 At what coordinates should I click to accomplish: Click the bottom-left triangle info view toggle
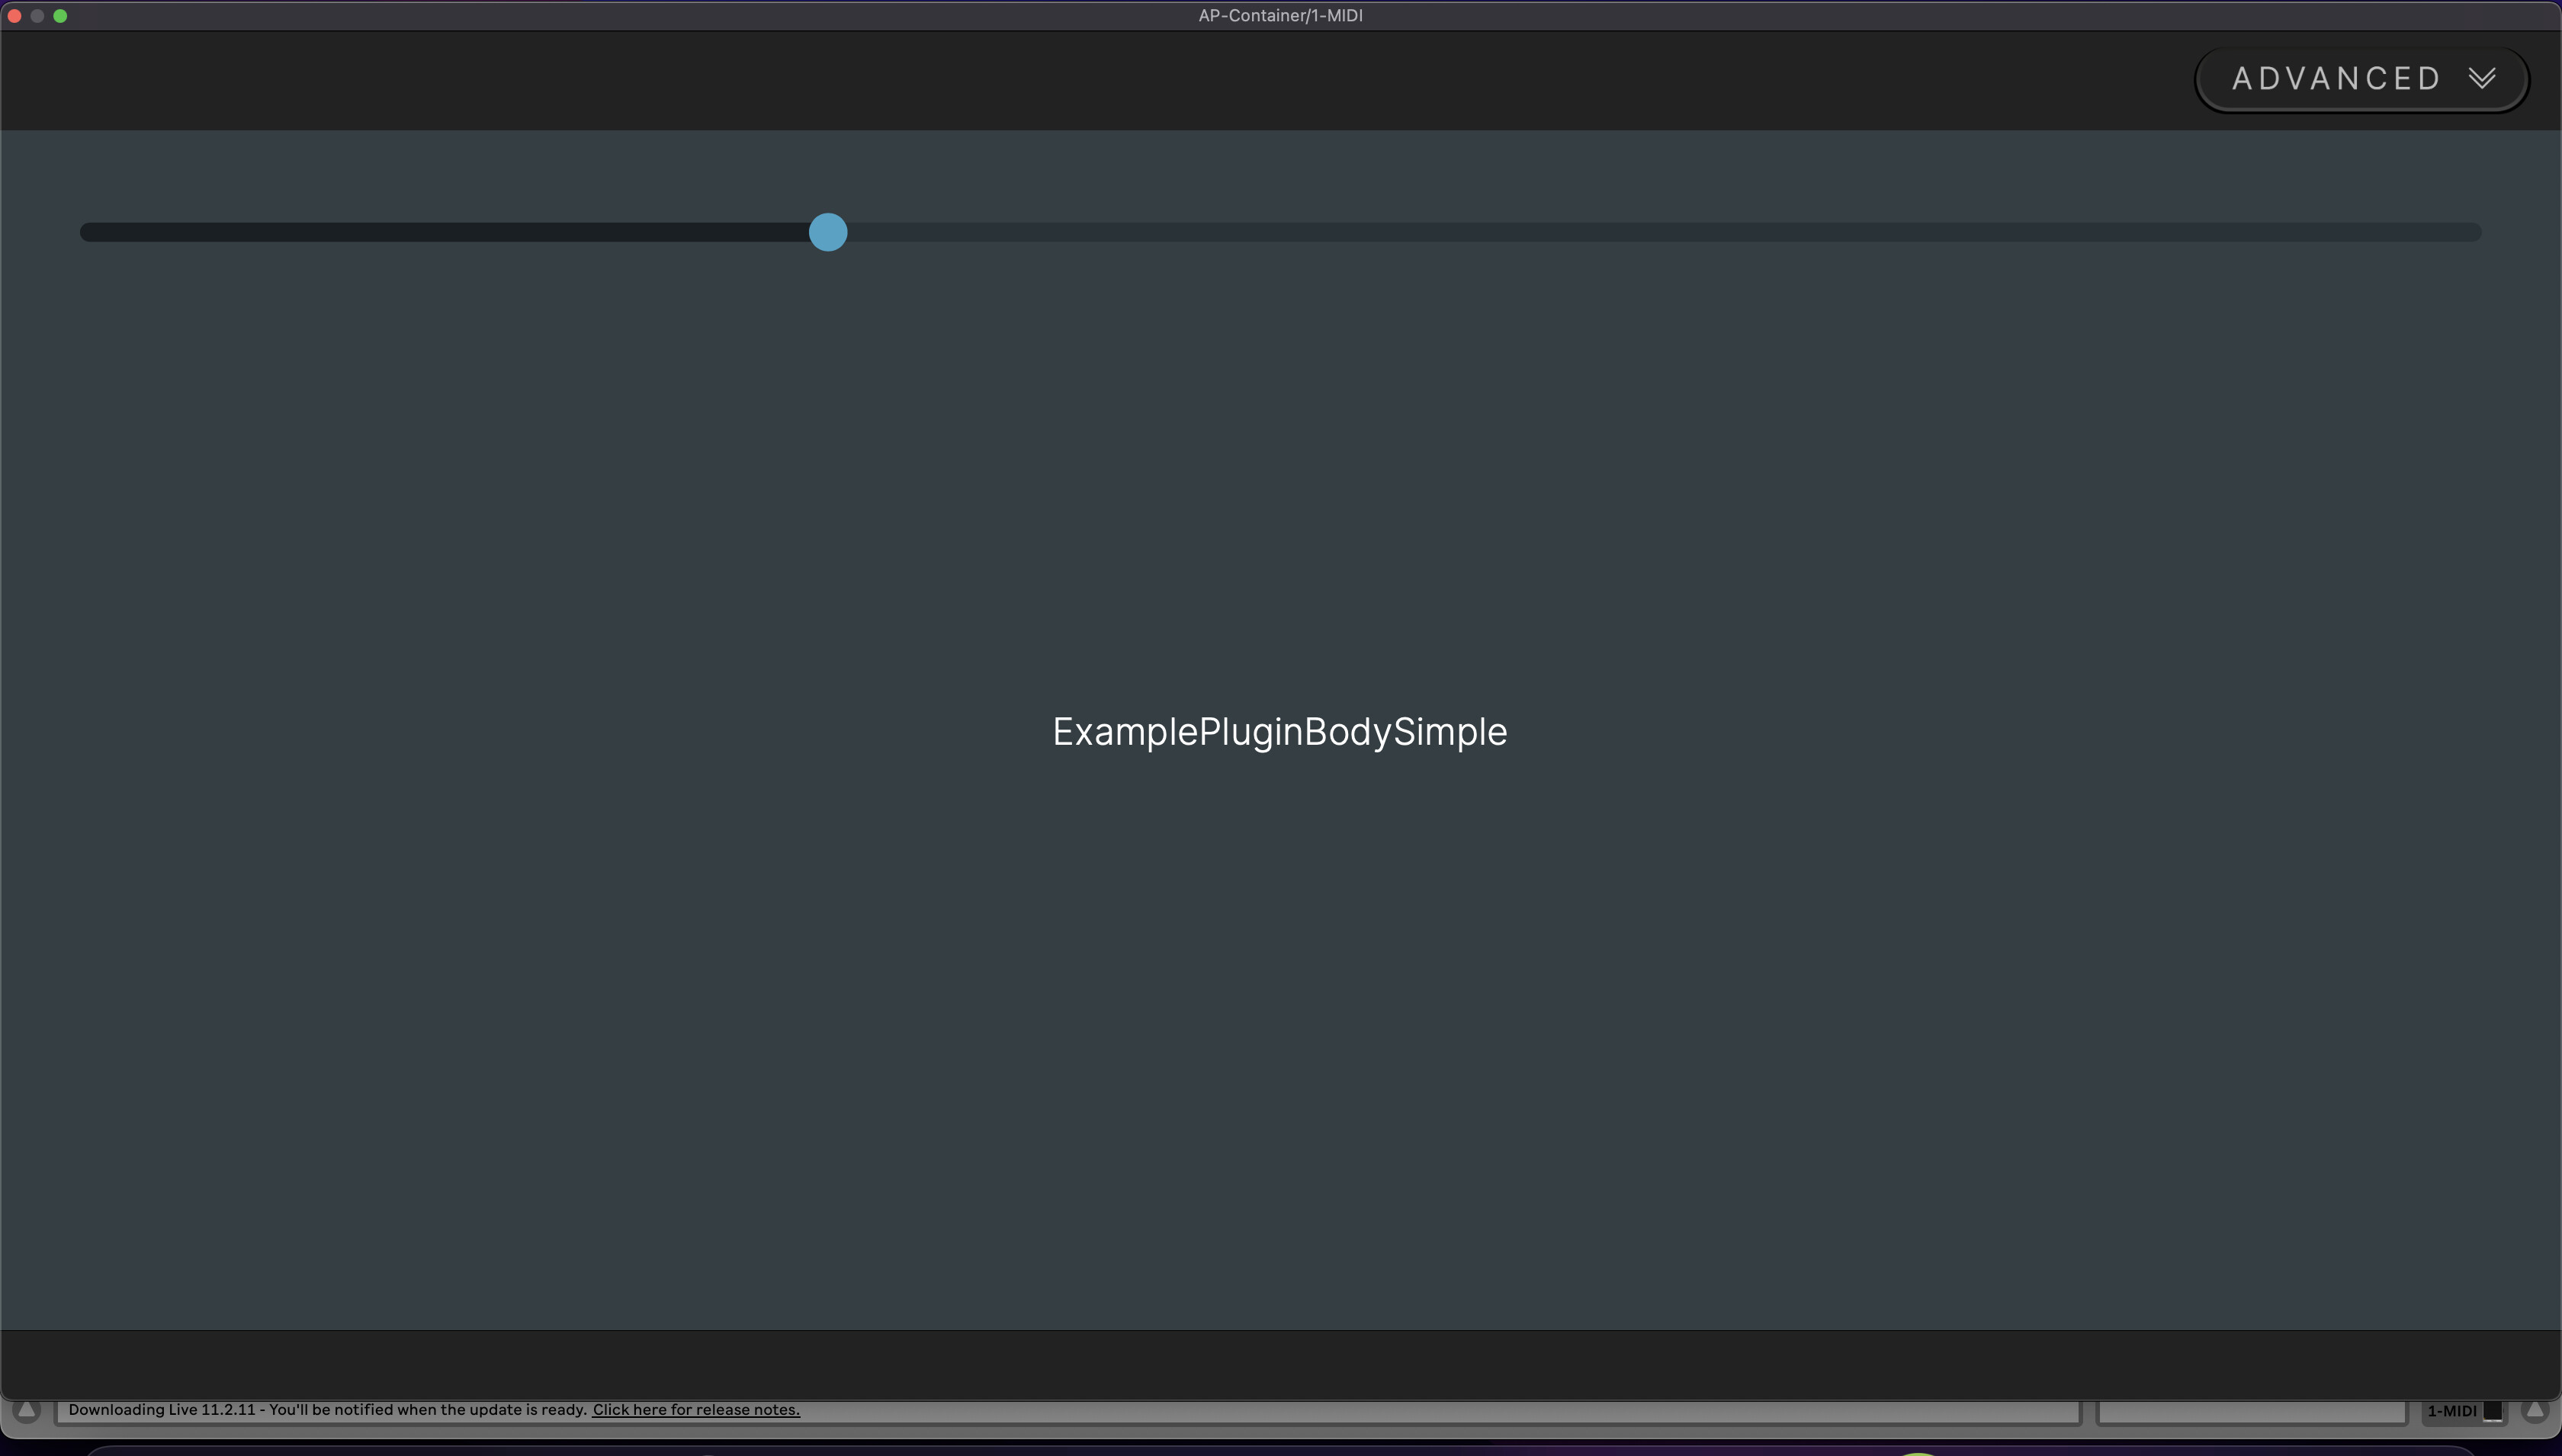[x=27, y=1410]
